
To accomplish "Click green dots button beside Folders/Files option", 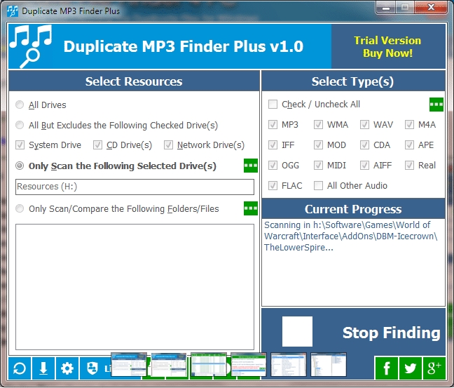I will coord(251,208).
